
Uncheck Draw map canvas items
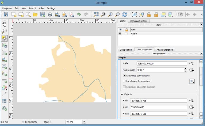tap(124, 76)
